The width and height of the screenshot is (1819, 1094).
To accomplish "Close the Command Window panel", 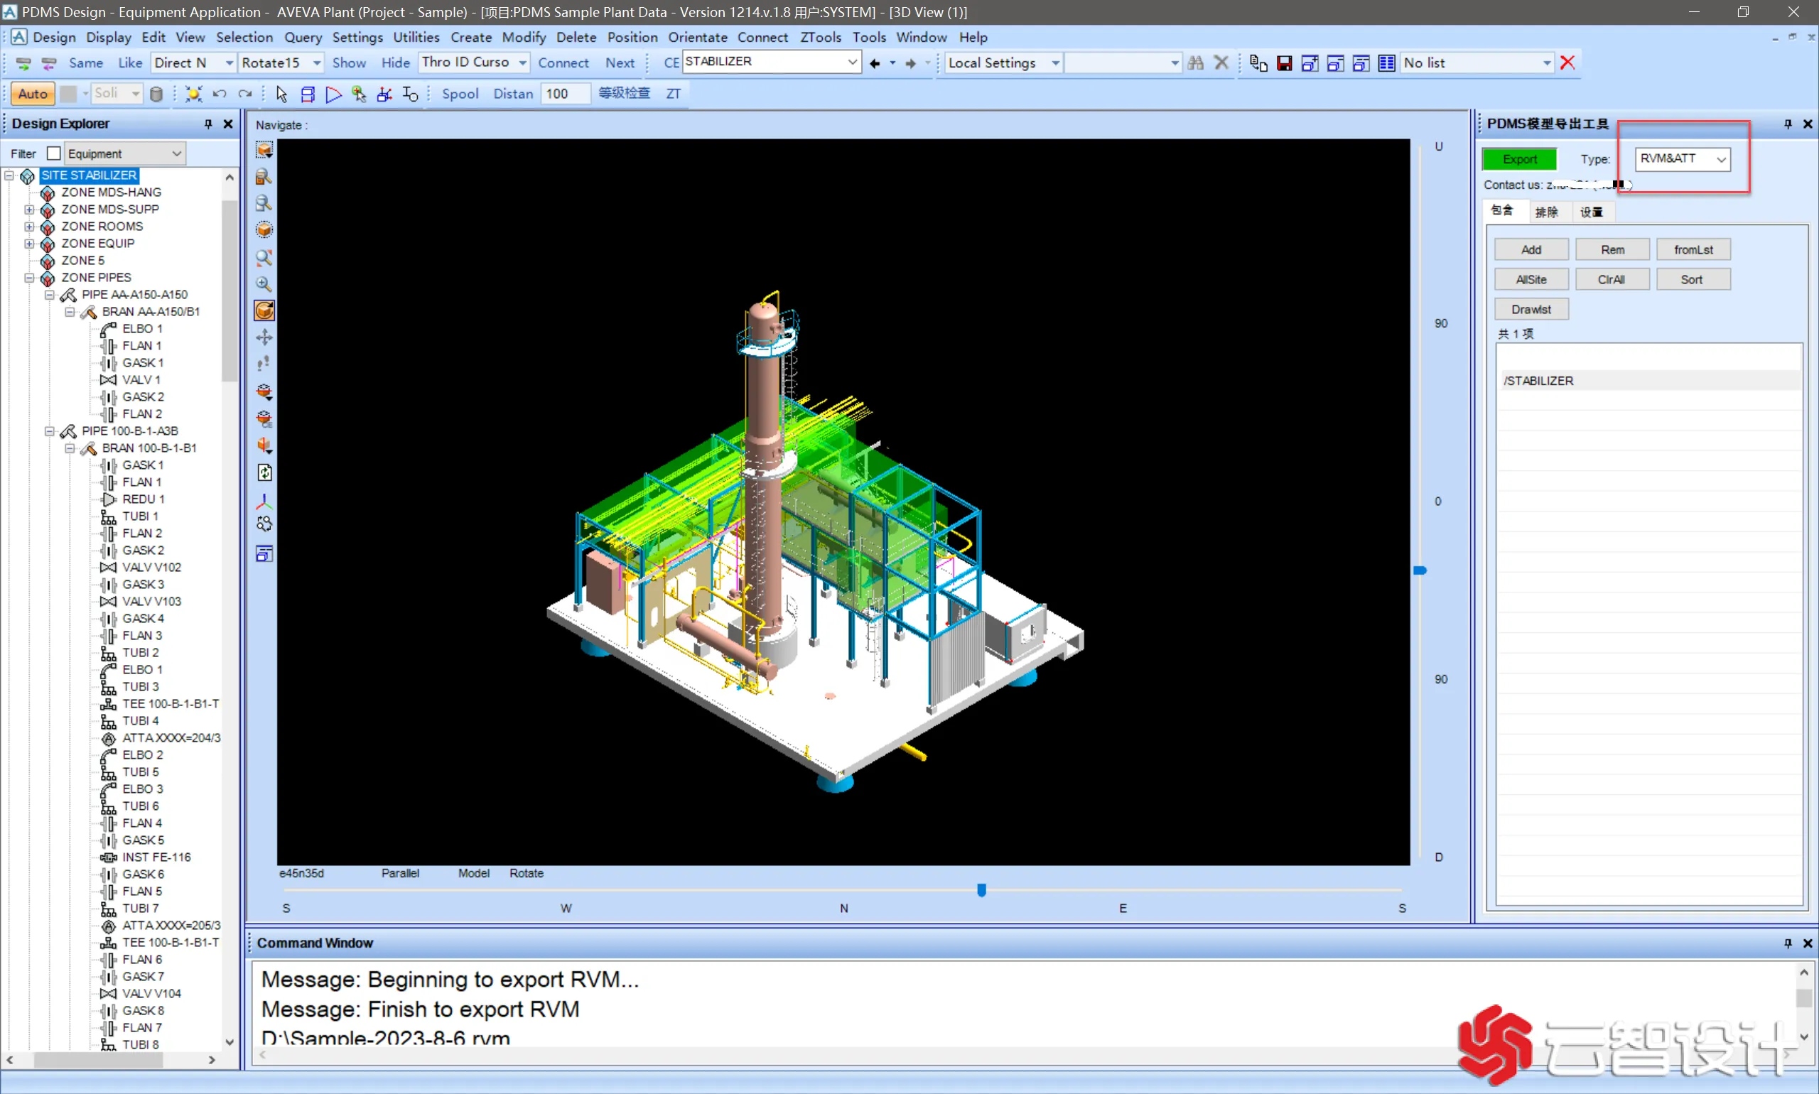I will coord(1807,943).
